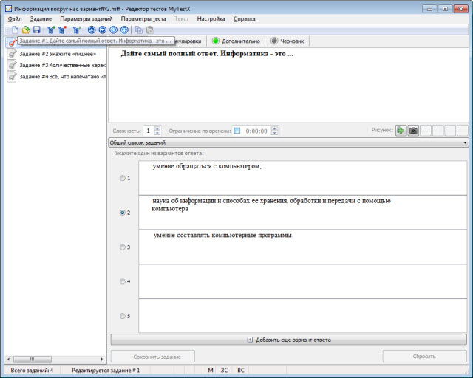
Task: Click the 'Сбросить' button
Action: (x=424, y=356)
